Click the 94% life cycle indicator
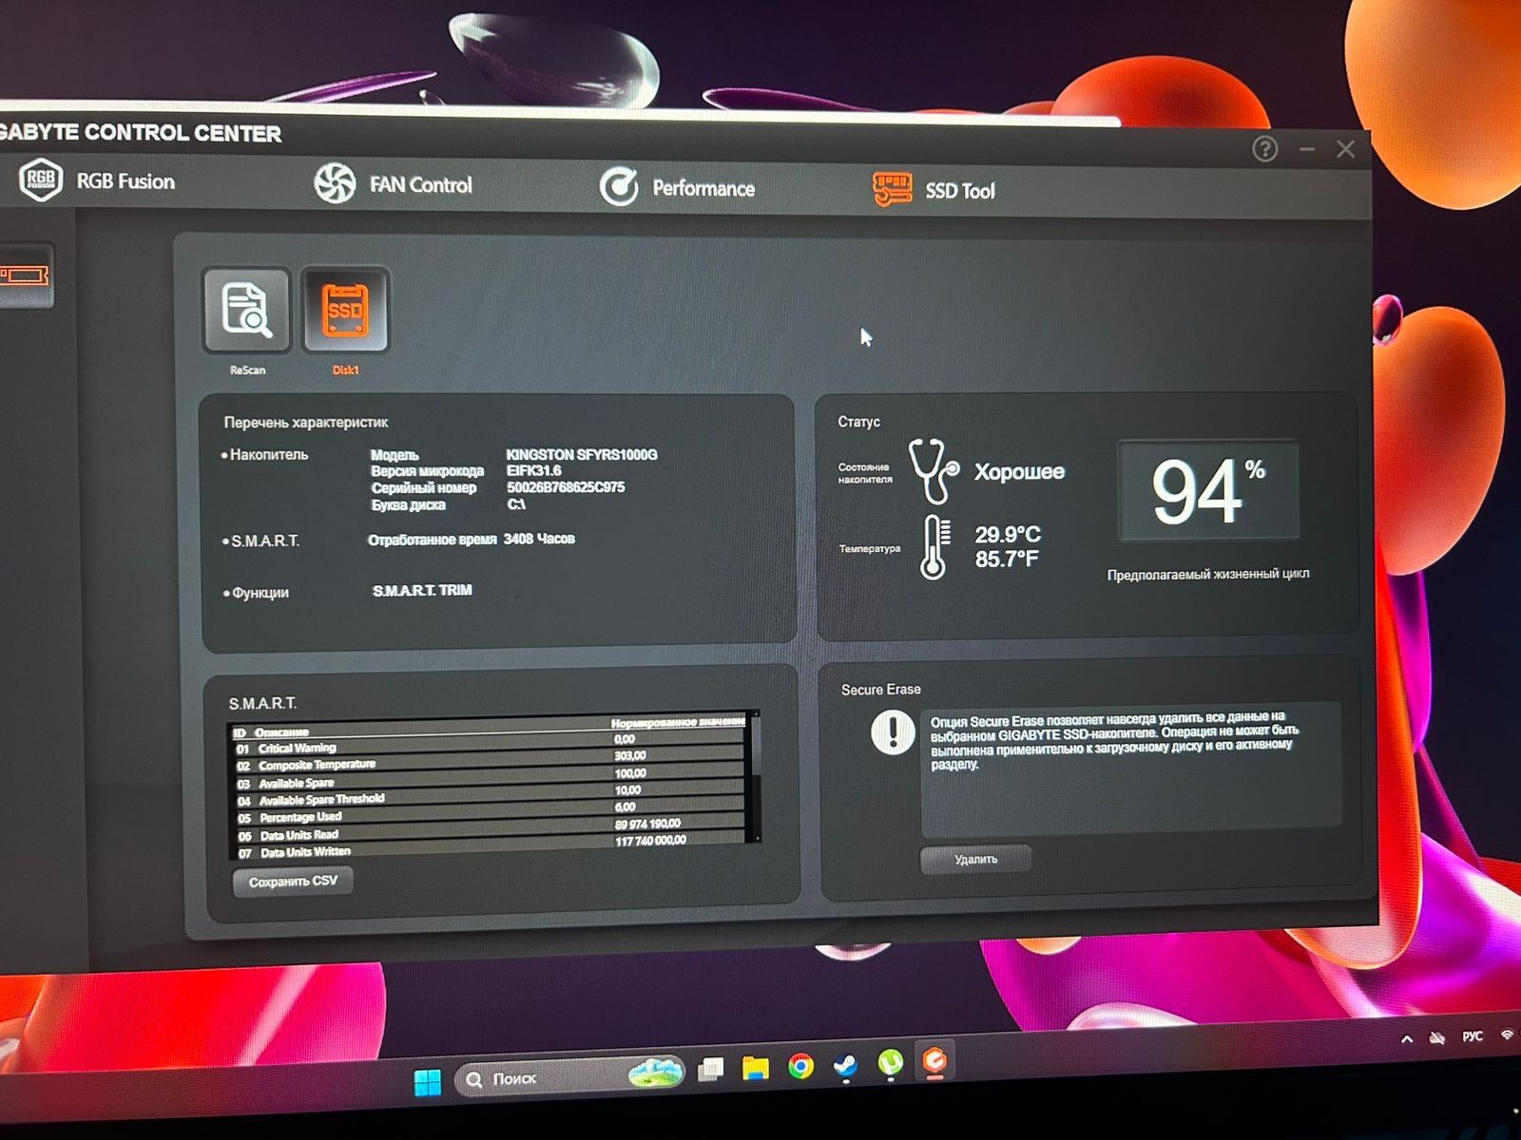 1208,490
